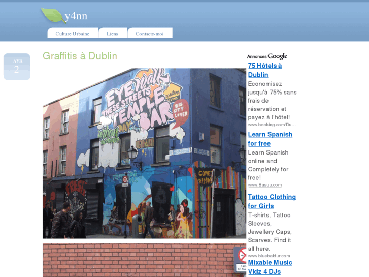Click the 'Economisez jusqu'à 75%' ad text
The height and width of the screenshot is (277, 369).
[x=272, y=101]
